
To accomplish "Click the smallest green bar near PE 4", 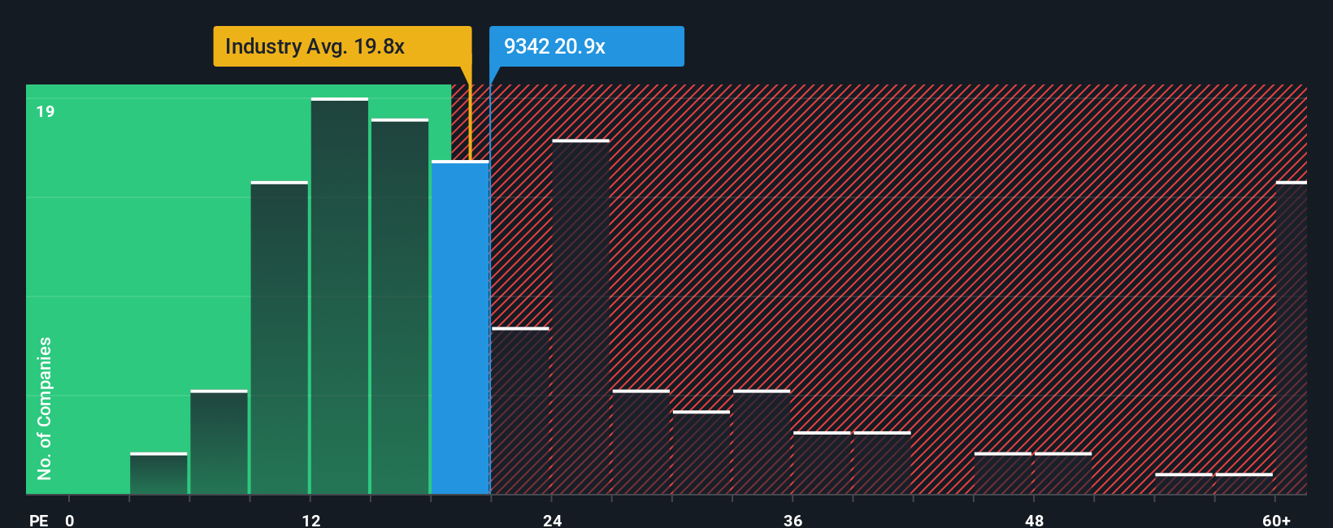I will pos(158,474).
